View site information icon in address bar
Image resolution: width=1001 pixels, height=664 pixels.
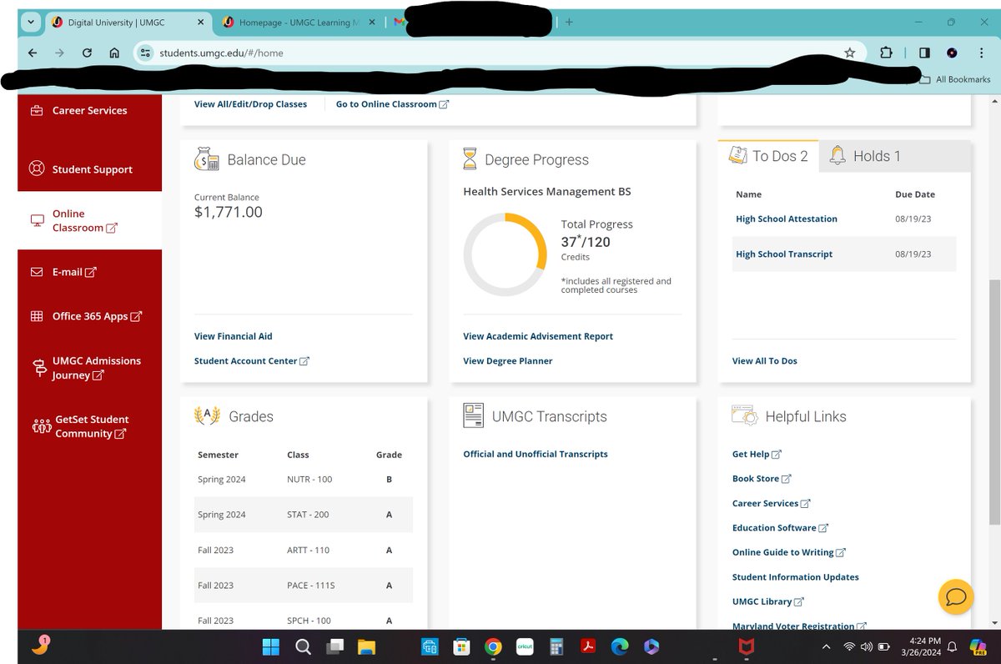coord(146,53)
